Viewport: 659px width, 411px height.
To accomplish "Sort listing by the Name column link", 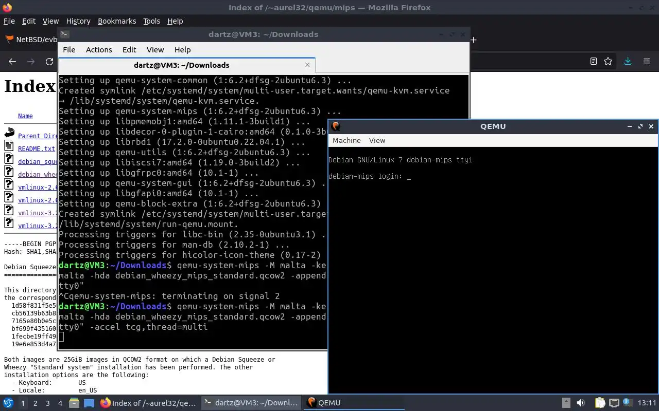I will tap(25, 116).
